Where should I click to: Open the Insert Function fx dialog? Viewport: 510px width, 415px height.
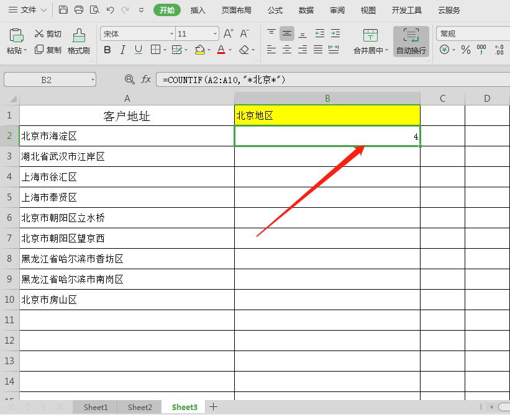(x=145, y=79)
